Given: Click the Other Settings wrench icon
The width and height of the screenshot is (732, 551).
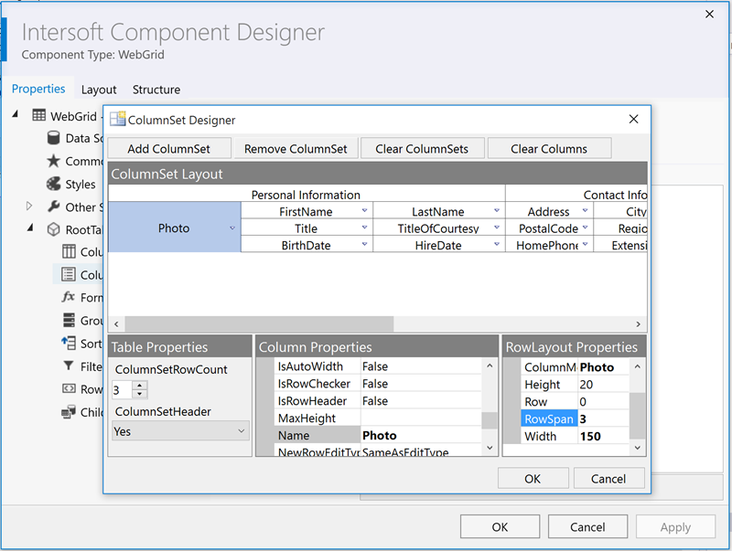Looking at the screenshot, I should (x=52, y=207).
